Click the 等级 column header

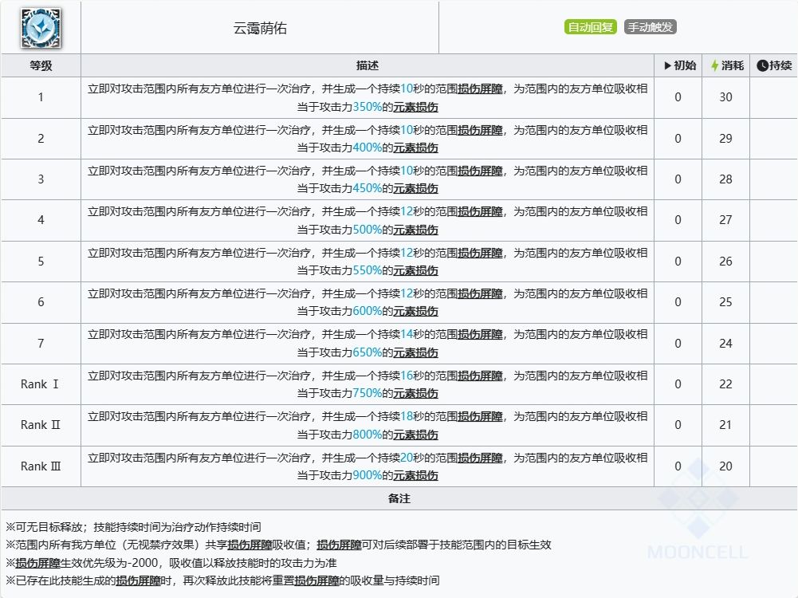(41, 65)
